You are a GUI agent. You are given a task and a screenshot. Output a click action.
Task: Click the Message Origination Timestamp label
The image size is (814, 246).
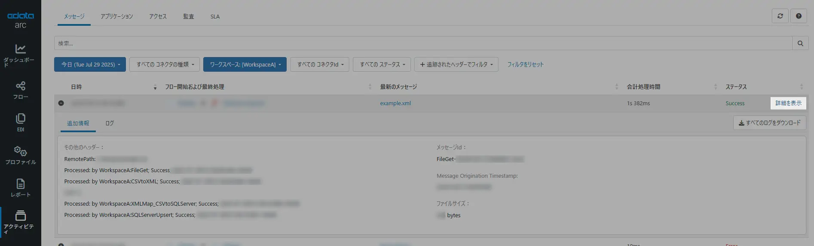477,176
